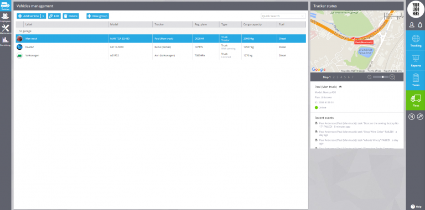The image size is (425, 210).
Task: Go to Tracking globe module
Action: click(416, 40)
